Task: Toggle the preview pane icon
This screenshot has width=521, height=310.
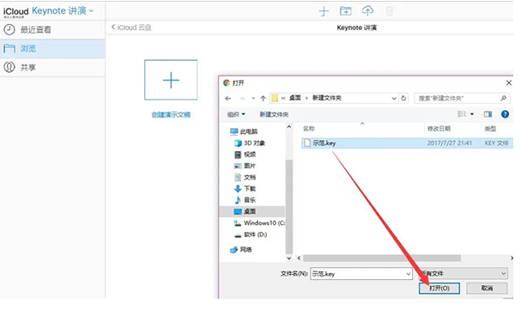Action: coord(488,114)
